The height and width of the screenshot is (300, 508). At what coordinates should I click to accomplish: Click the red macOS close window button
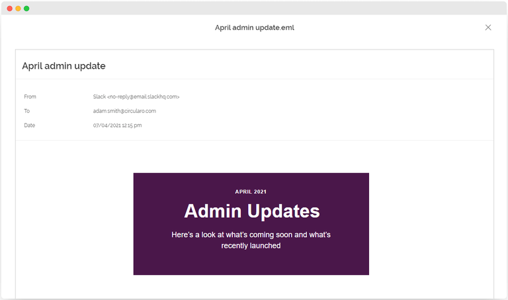tap(10, 8)
